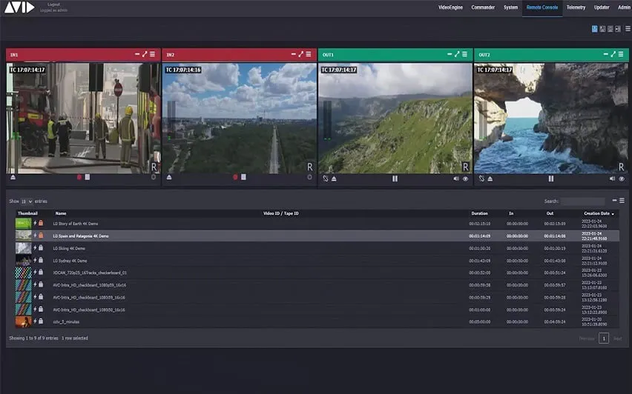This screenshot has height=394, width=632.
Task: Open the VideoEngine tab
Action: pyautogui.click(x=450, y=7)
